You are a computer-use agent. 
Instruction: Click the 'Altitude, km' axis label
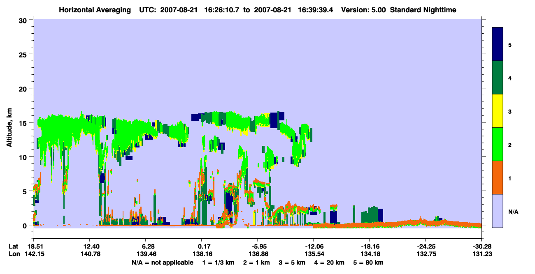point(9,128)
